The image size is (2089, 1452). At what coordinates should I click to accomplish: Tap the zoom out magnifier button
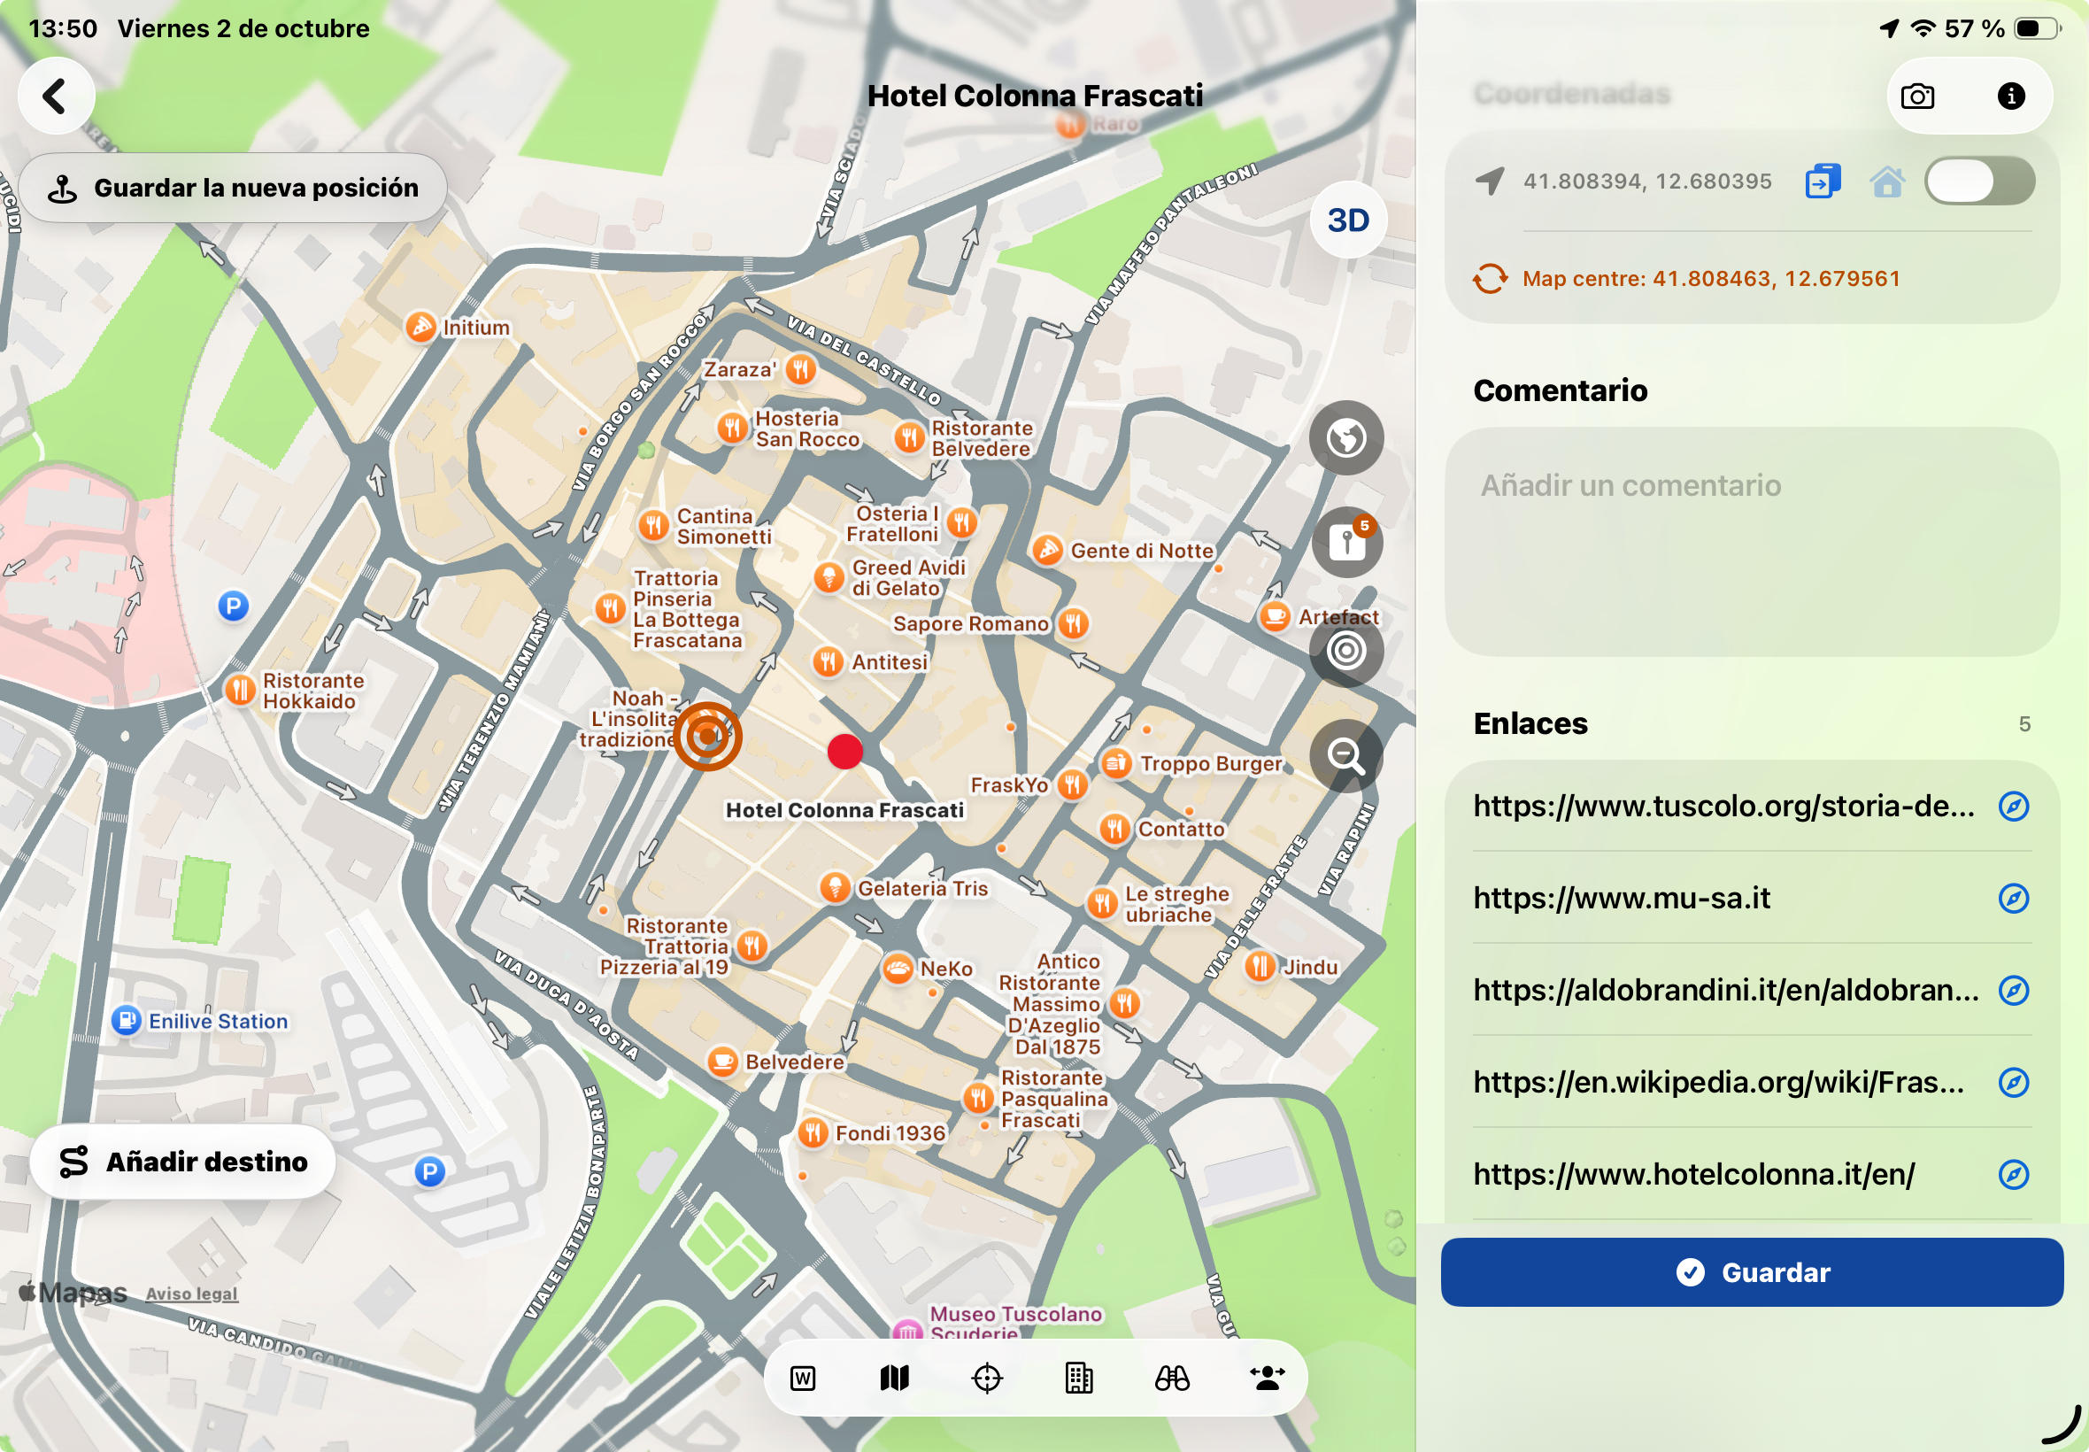1346,756
